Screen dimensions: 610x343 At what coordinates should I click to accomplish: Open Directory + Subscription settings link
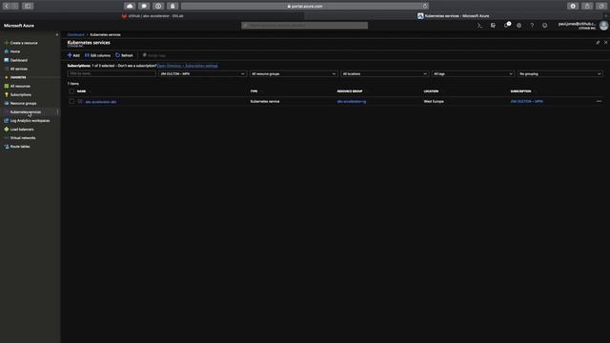pos(188,66)
